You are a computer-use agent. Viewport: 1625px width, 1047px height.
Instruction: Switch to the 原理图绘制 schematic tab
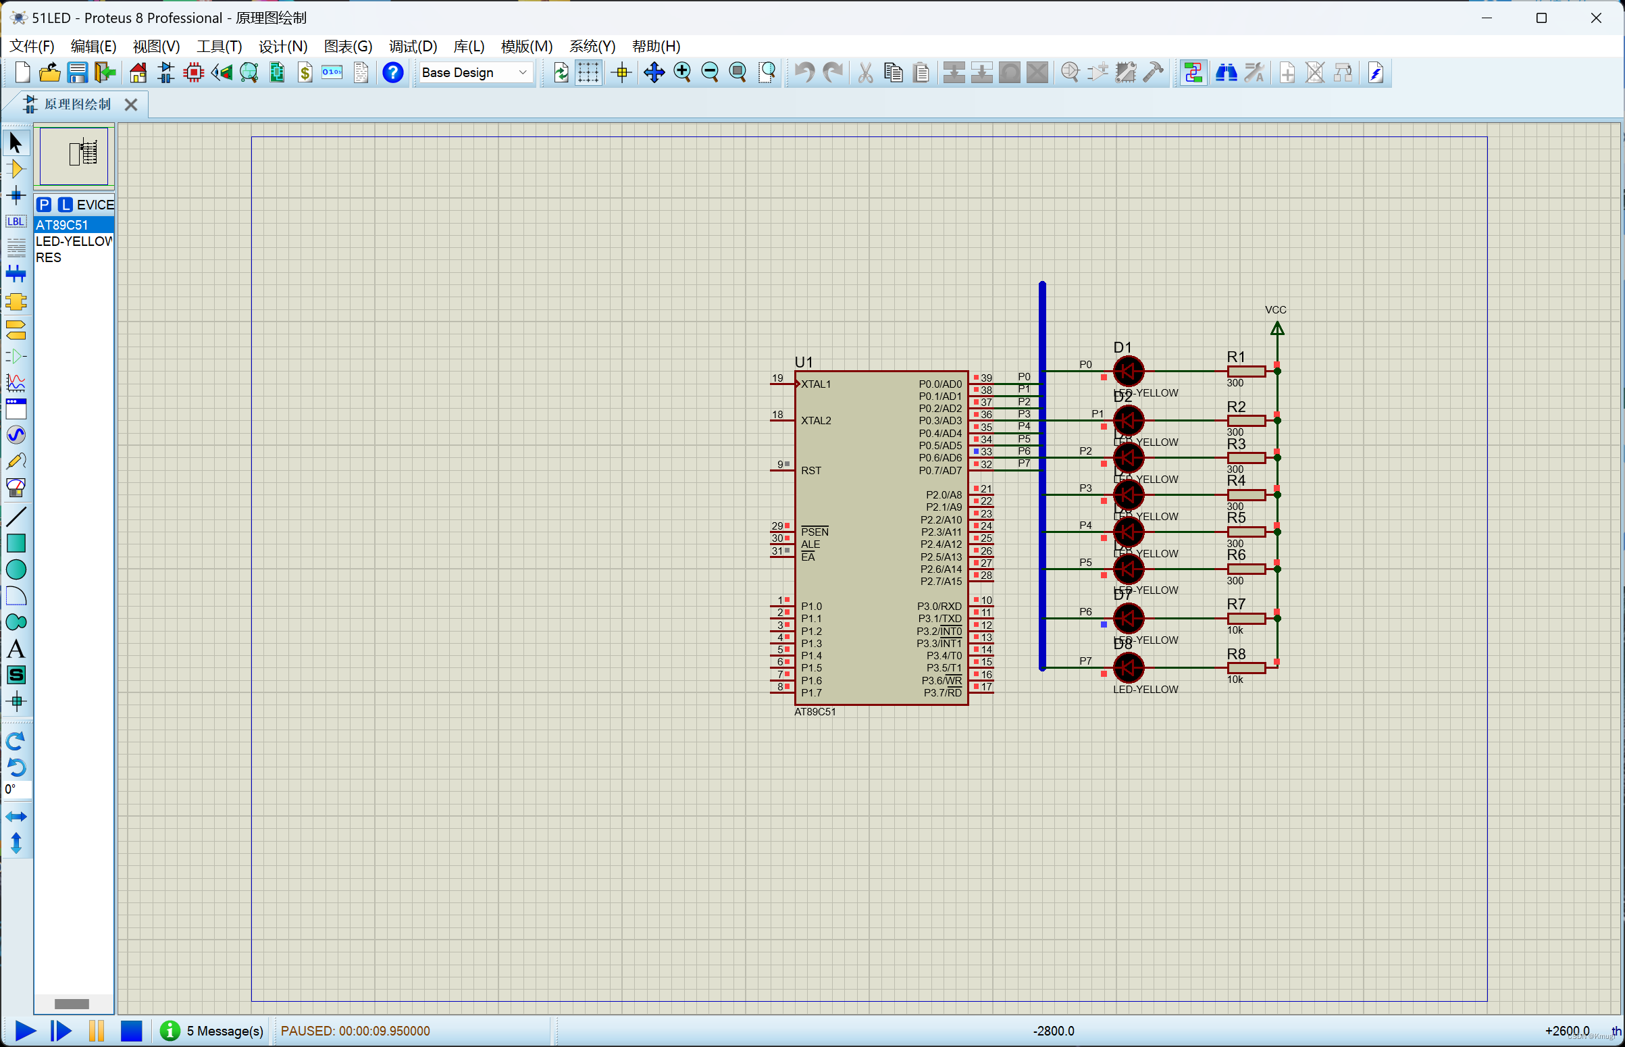77,104
